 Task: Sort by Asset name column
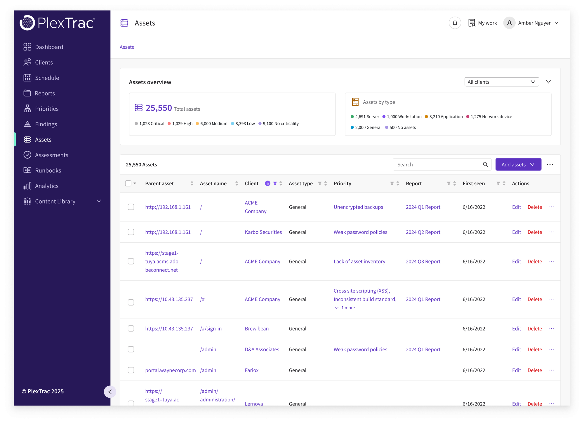pyautogui.click(x=237, y=183)
